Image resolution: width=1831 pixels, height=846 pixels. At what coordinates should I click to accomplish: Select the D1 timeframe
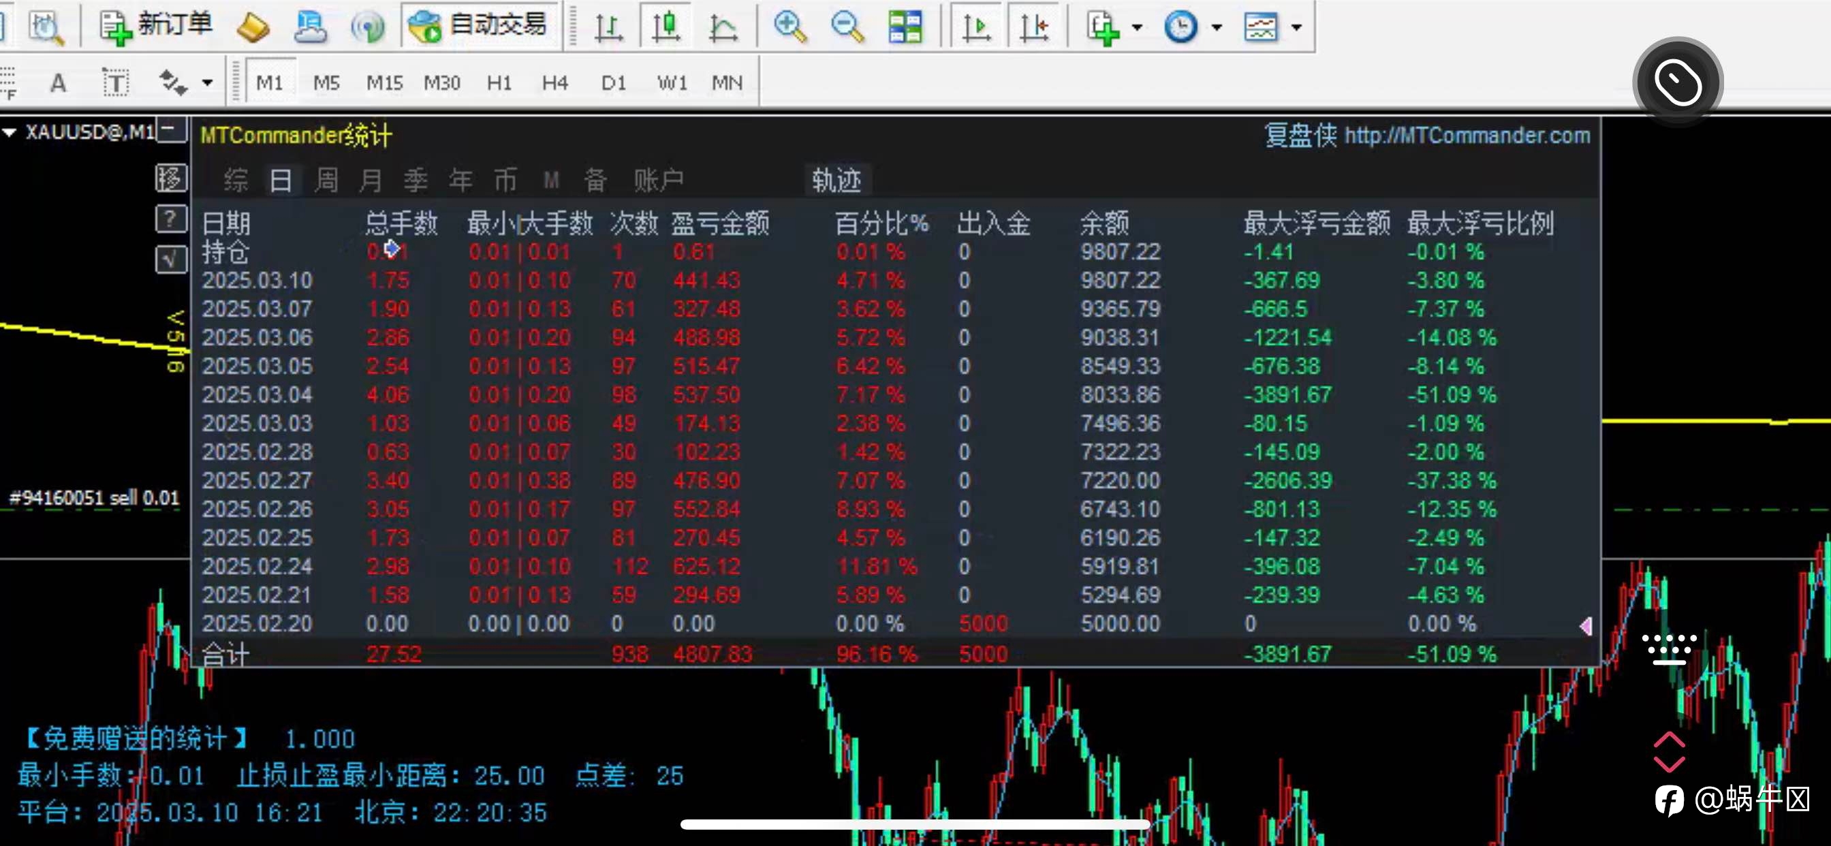click(614, 83)
